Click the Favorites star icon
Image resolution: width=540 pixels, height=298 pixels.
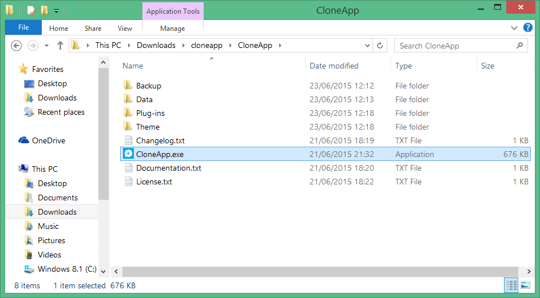pos(23,69)
